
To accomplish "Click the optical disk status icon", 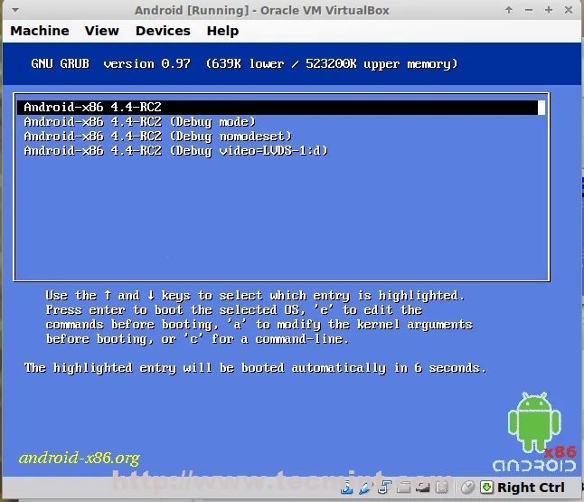I will (x=347, y=488).
